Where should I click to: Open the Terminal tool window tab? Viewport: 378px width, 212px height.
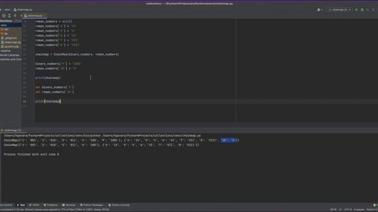69,205
